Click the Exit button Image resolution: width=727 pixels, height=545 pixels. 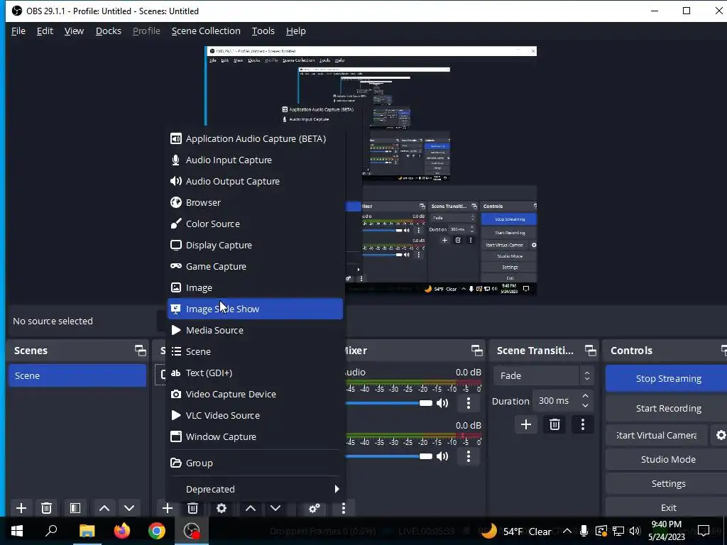[667, 507]
